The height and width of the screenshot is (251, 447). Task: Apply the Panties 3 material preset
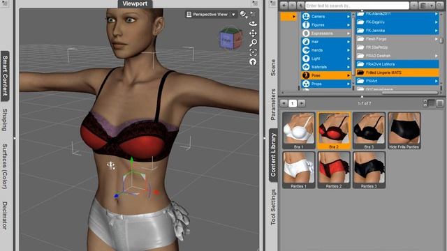369,170
